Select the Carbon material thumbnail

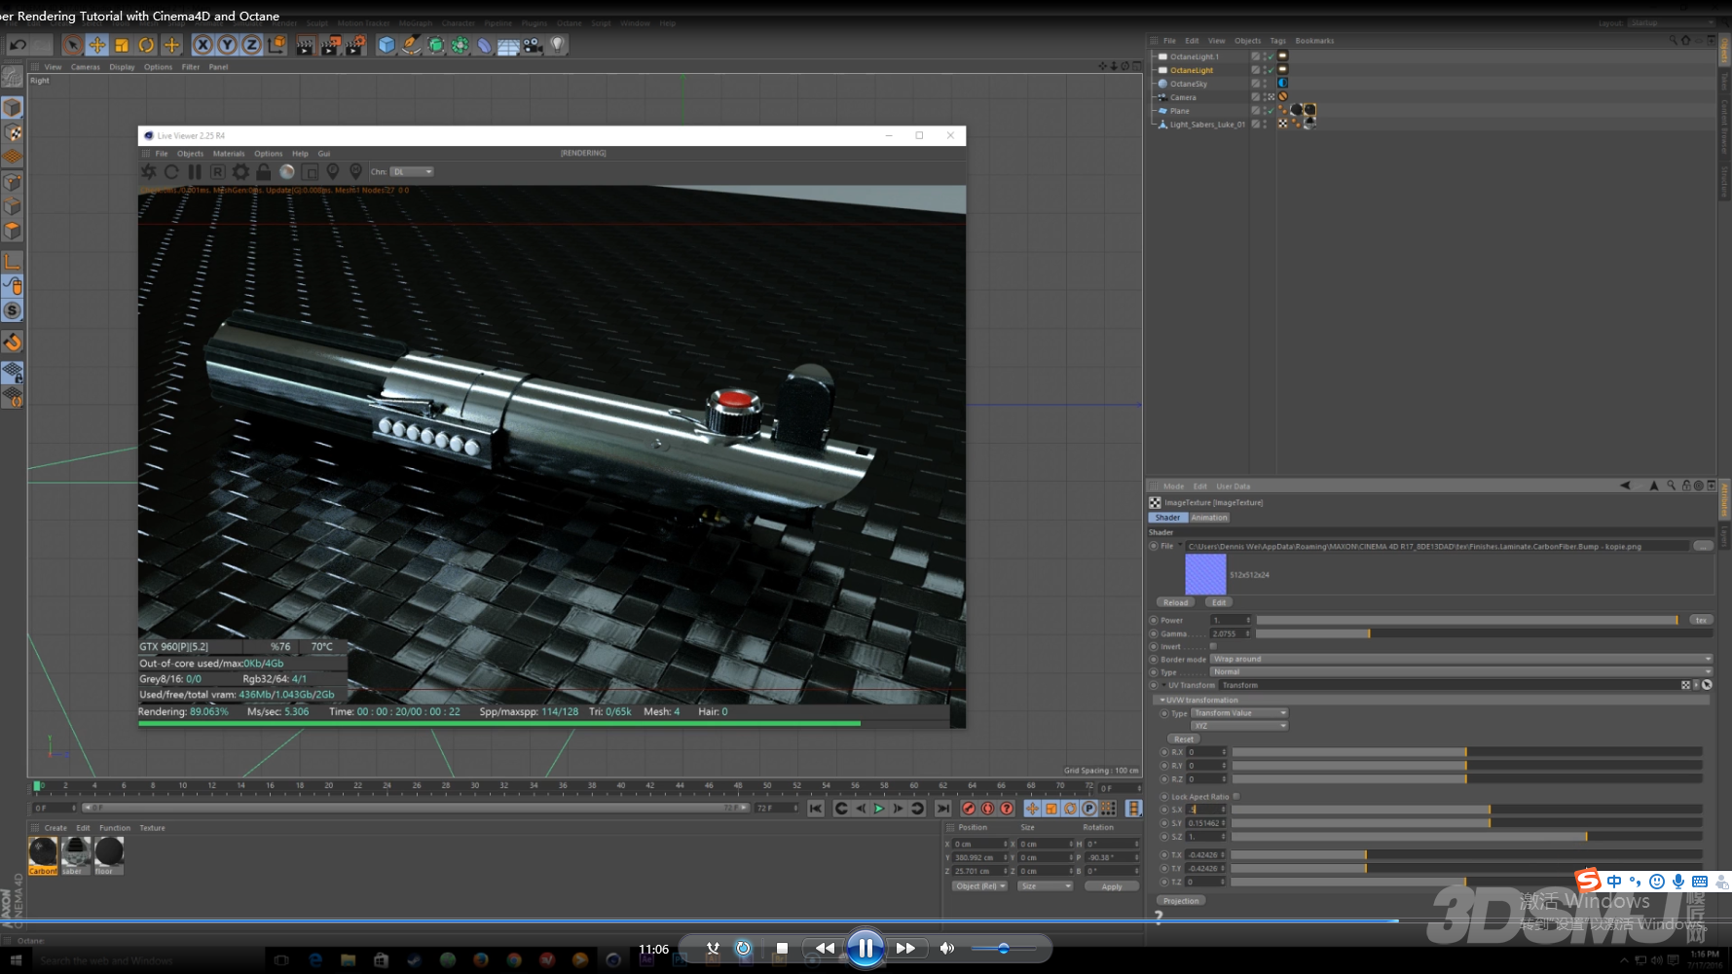pos(43,855)
